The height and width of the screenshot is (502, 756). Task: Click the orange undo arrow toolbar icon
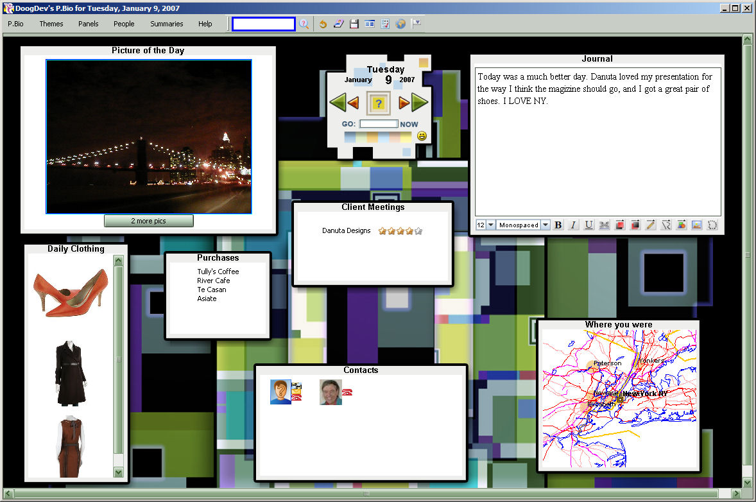click(x=323, y=24)
